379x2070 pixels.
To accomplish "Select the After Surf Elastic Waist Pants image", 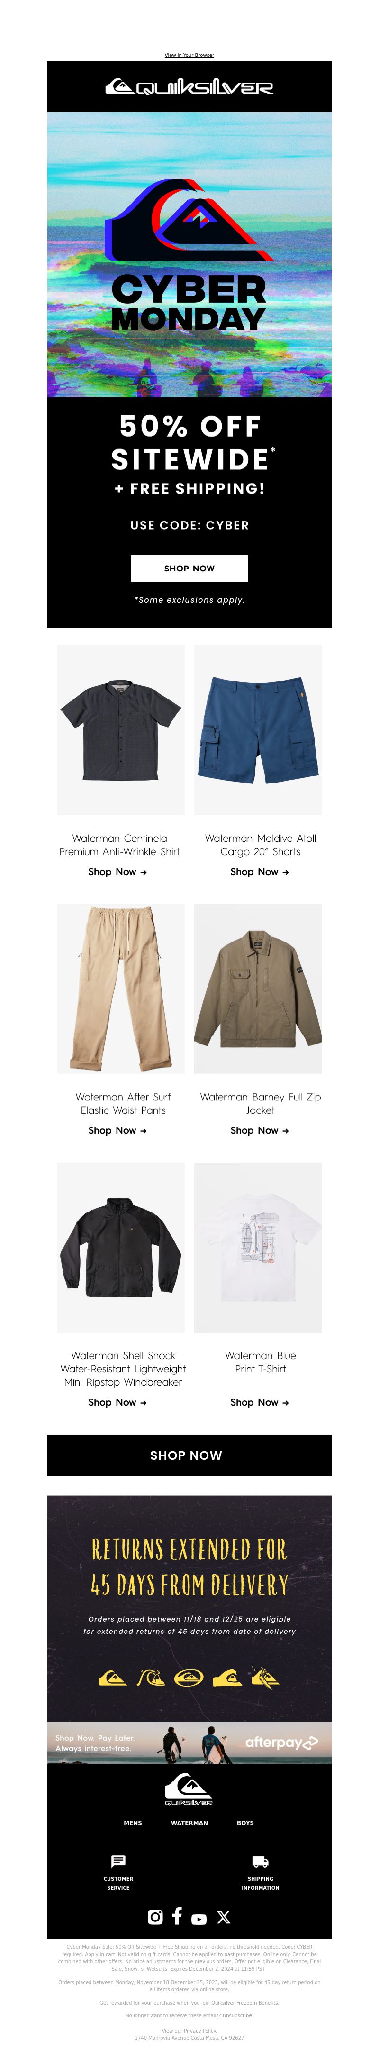I will click(120, 988).
